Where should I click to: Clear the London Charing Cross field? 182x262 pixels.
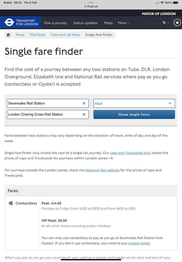point(84,114)
